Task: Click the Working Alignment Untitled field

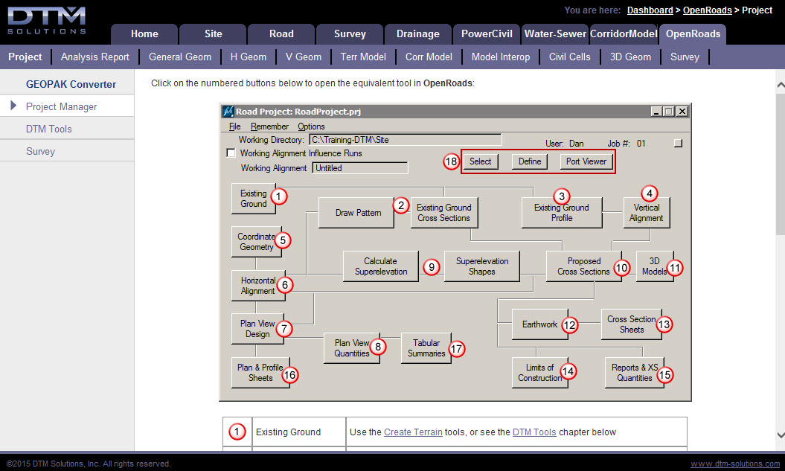Action: (360, 168)
